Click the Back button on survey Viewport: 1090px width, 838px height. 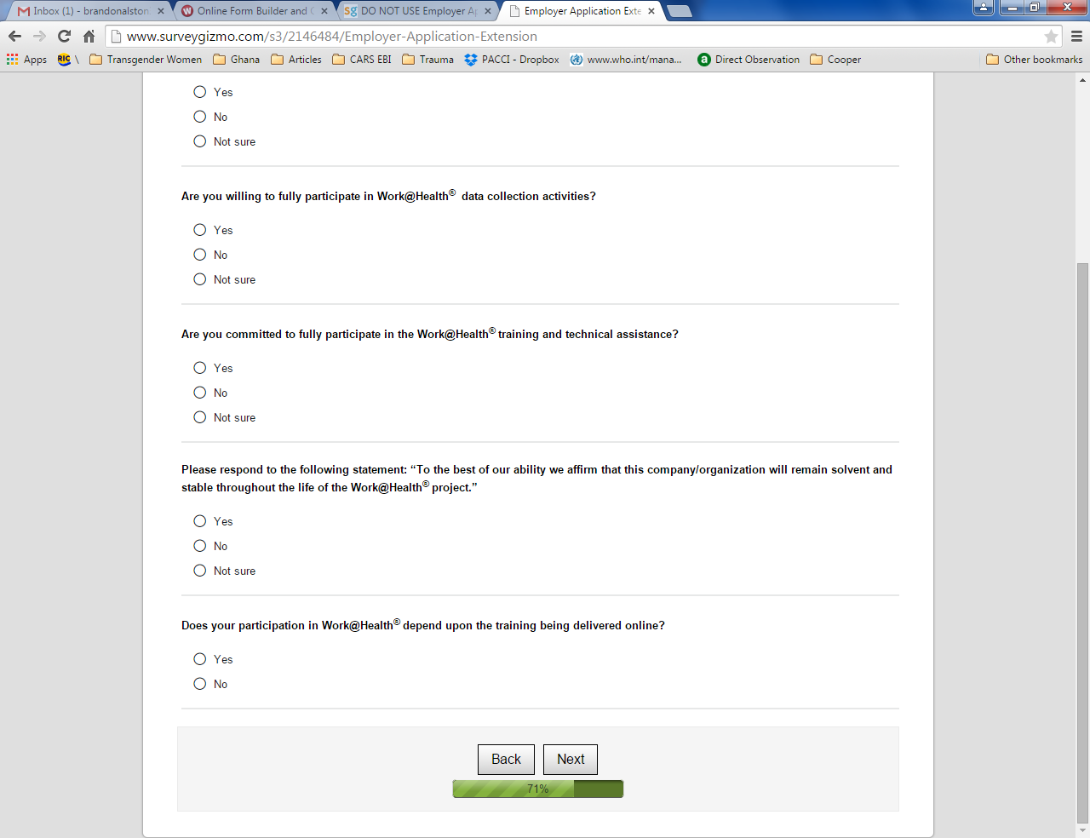tap(506, 760)
